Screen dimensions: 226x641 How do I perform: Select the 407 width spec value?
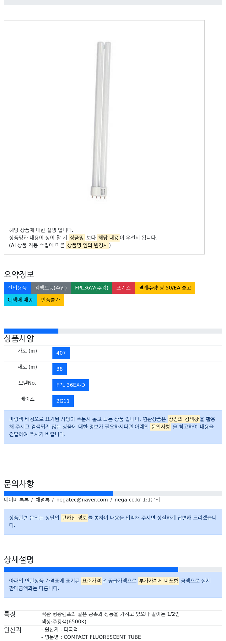click(x=61, y=353)
